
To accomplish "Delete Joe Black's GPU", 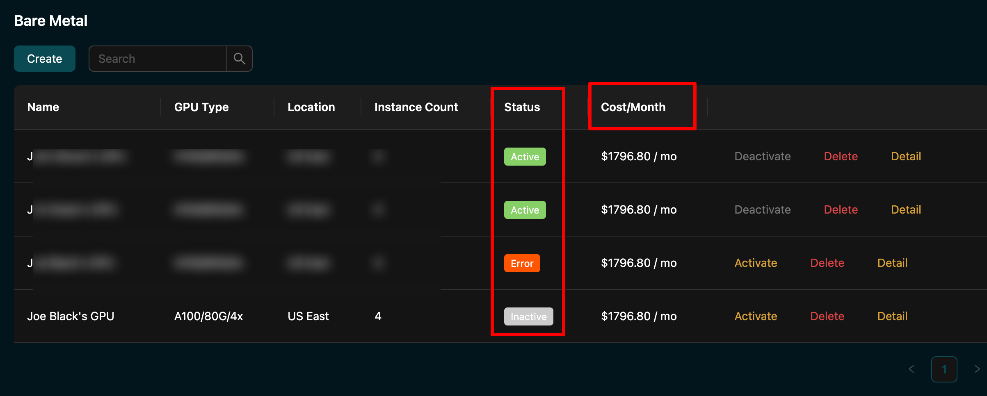I will [x=827, y=316].
